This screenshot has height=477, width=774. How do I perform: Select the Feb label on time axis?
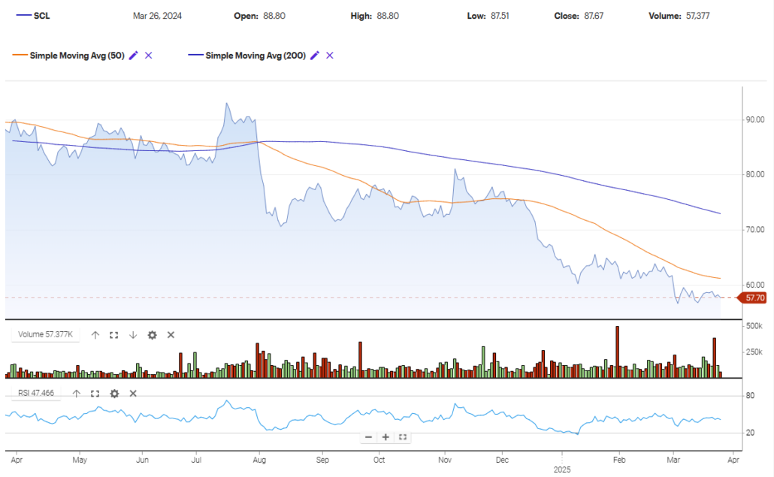coord(619,460)
